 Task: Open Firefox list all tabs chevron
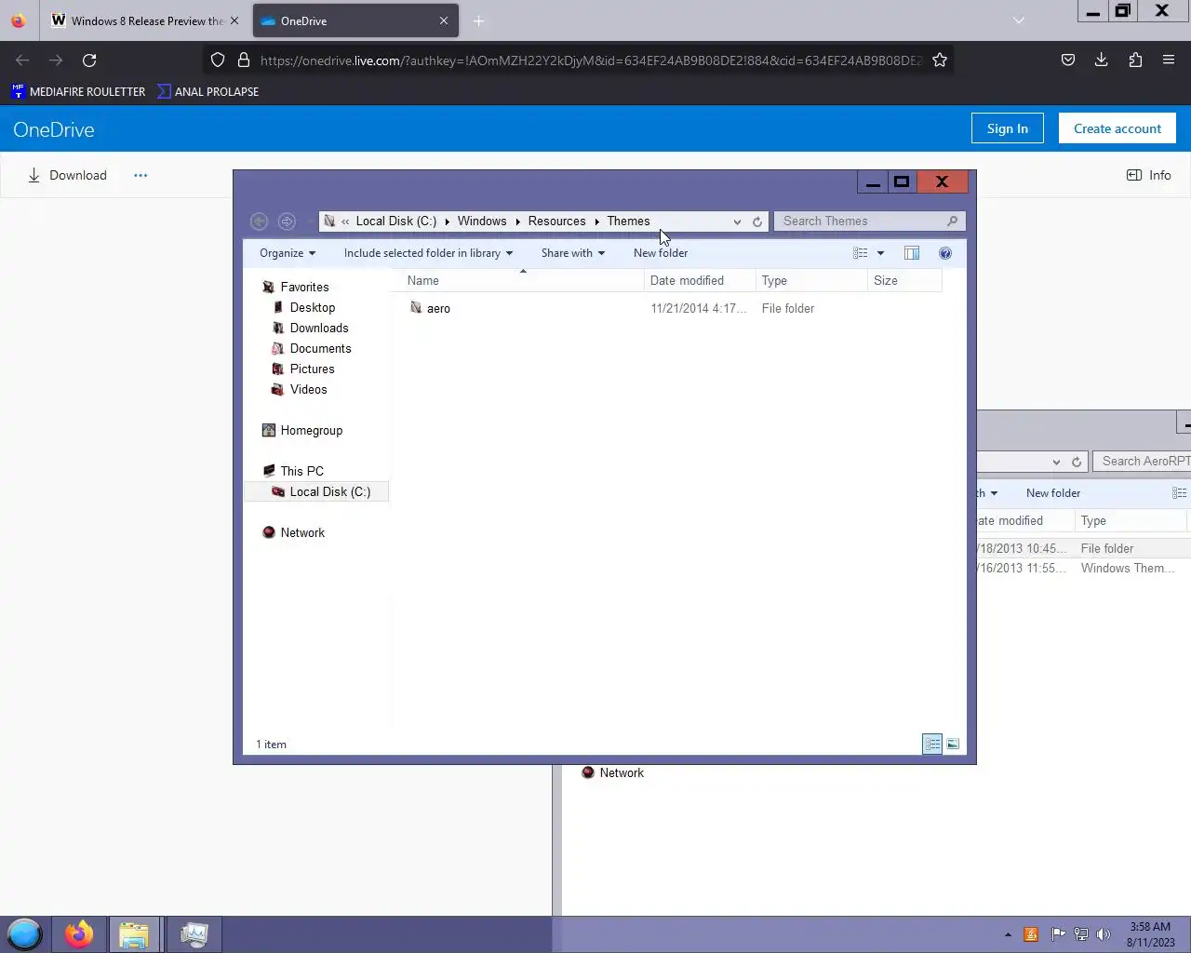click(1019, 20)
